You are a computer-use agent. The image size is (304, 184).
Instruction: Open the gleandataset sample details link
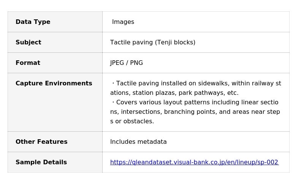194,162
